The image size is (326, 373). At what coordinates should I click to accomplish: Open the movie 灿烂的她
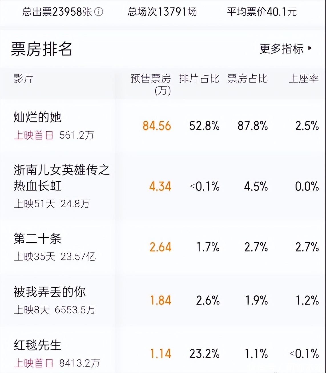(x=38, y=117)
